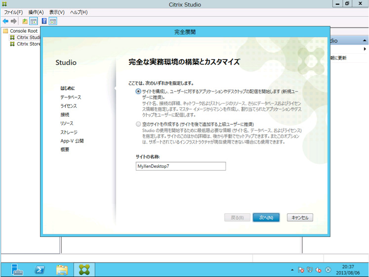The width and height of the screenshot is (369, 277).
Task: Click the データベース step in the wizard
Action: point(71,97)
